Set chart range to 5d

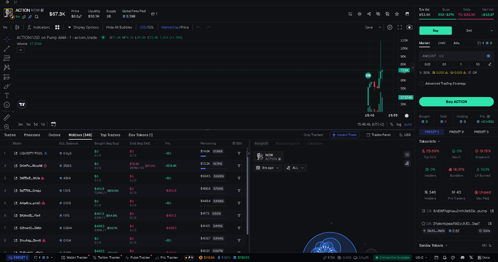click(35, 124)
